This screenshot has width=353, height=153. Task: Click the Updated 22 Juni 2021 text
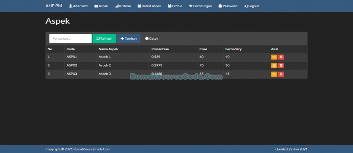291,149
